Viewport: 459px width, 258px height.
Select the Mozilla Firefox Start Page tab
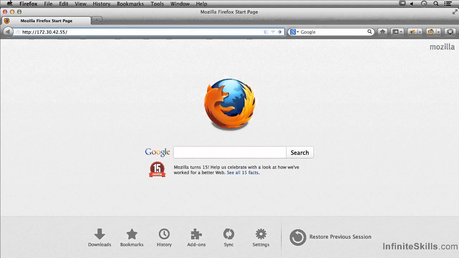click(x=46, y=21)
